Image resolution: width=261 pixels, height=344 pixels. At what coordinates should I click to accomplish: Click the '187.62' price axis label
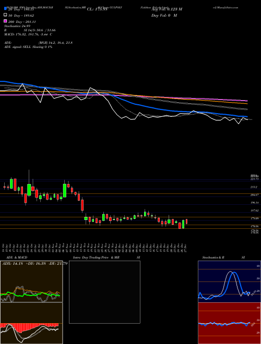click(255, 211)
